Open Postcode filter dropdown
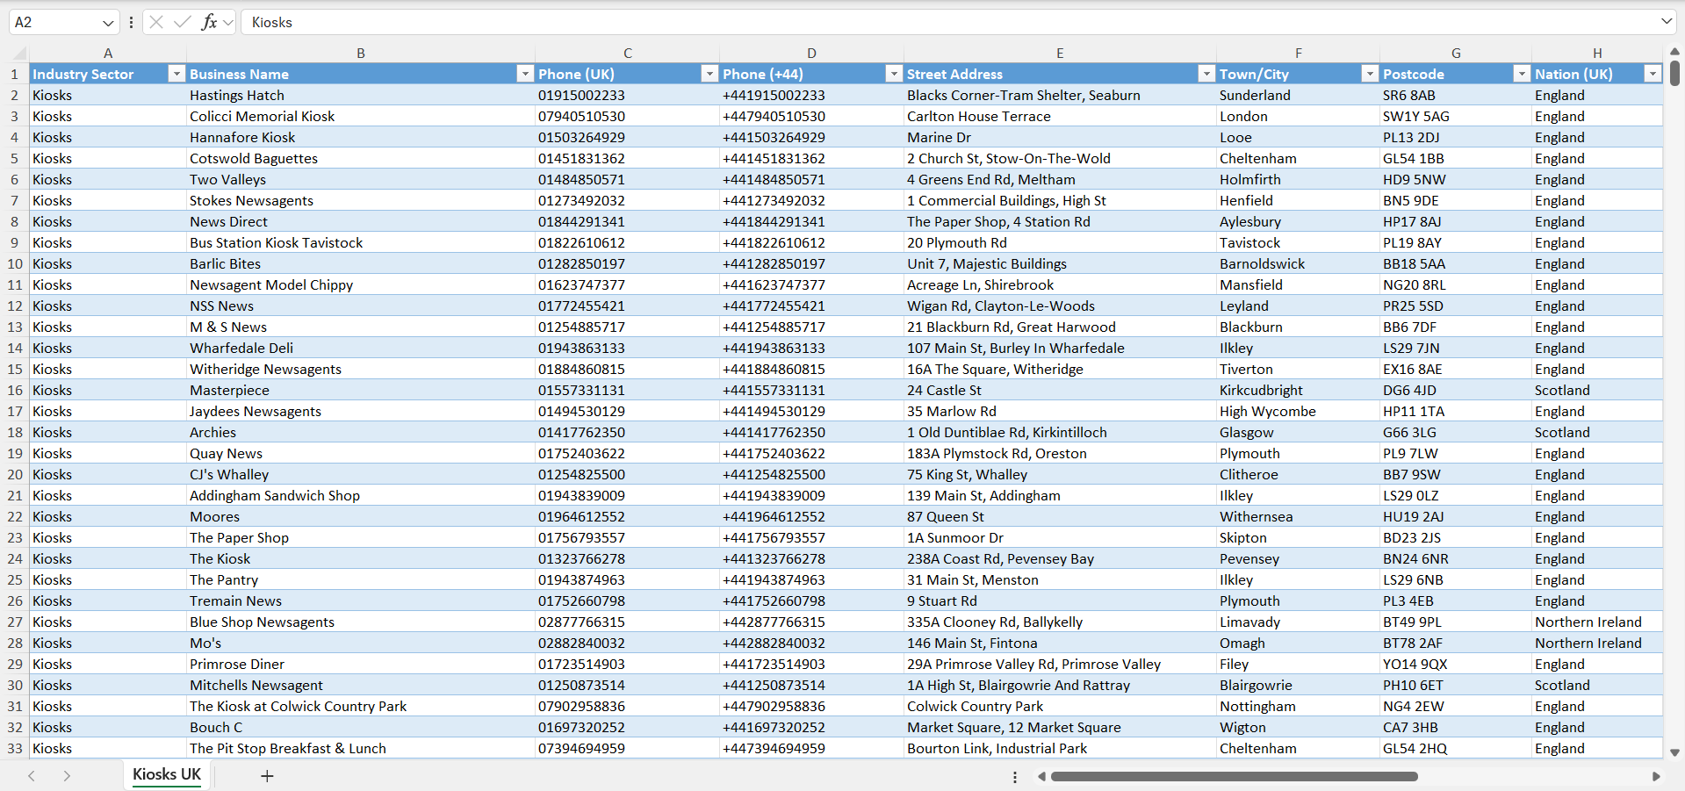 (1522, 74)
